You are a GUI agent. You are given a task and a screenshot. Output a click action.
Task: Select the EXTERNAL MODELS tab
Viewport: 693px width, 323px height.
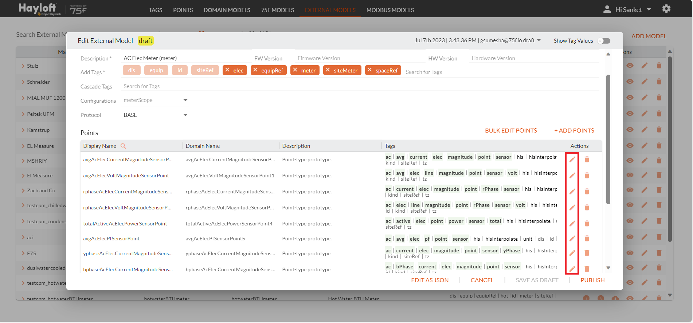click(x=330, y=10)
